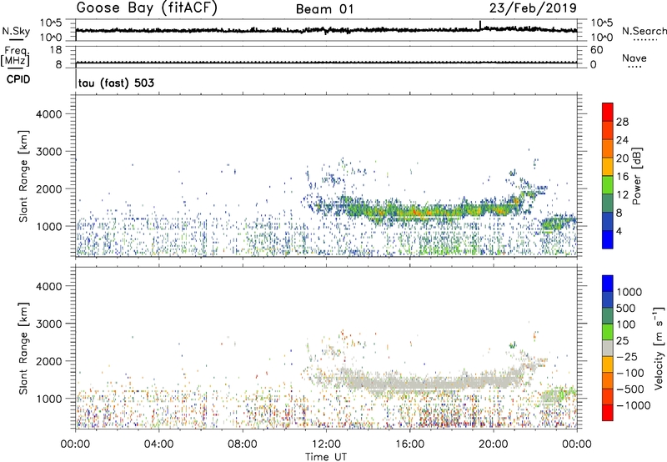The width and height of the screenshot is (667, 462).
Task: Click the "24" label on Power colorbar
Action: 622,140
